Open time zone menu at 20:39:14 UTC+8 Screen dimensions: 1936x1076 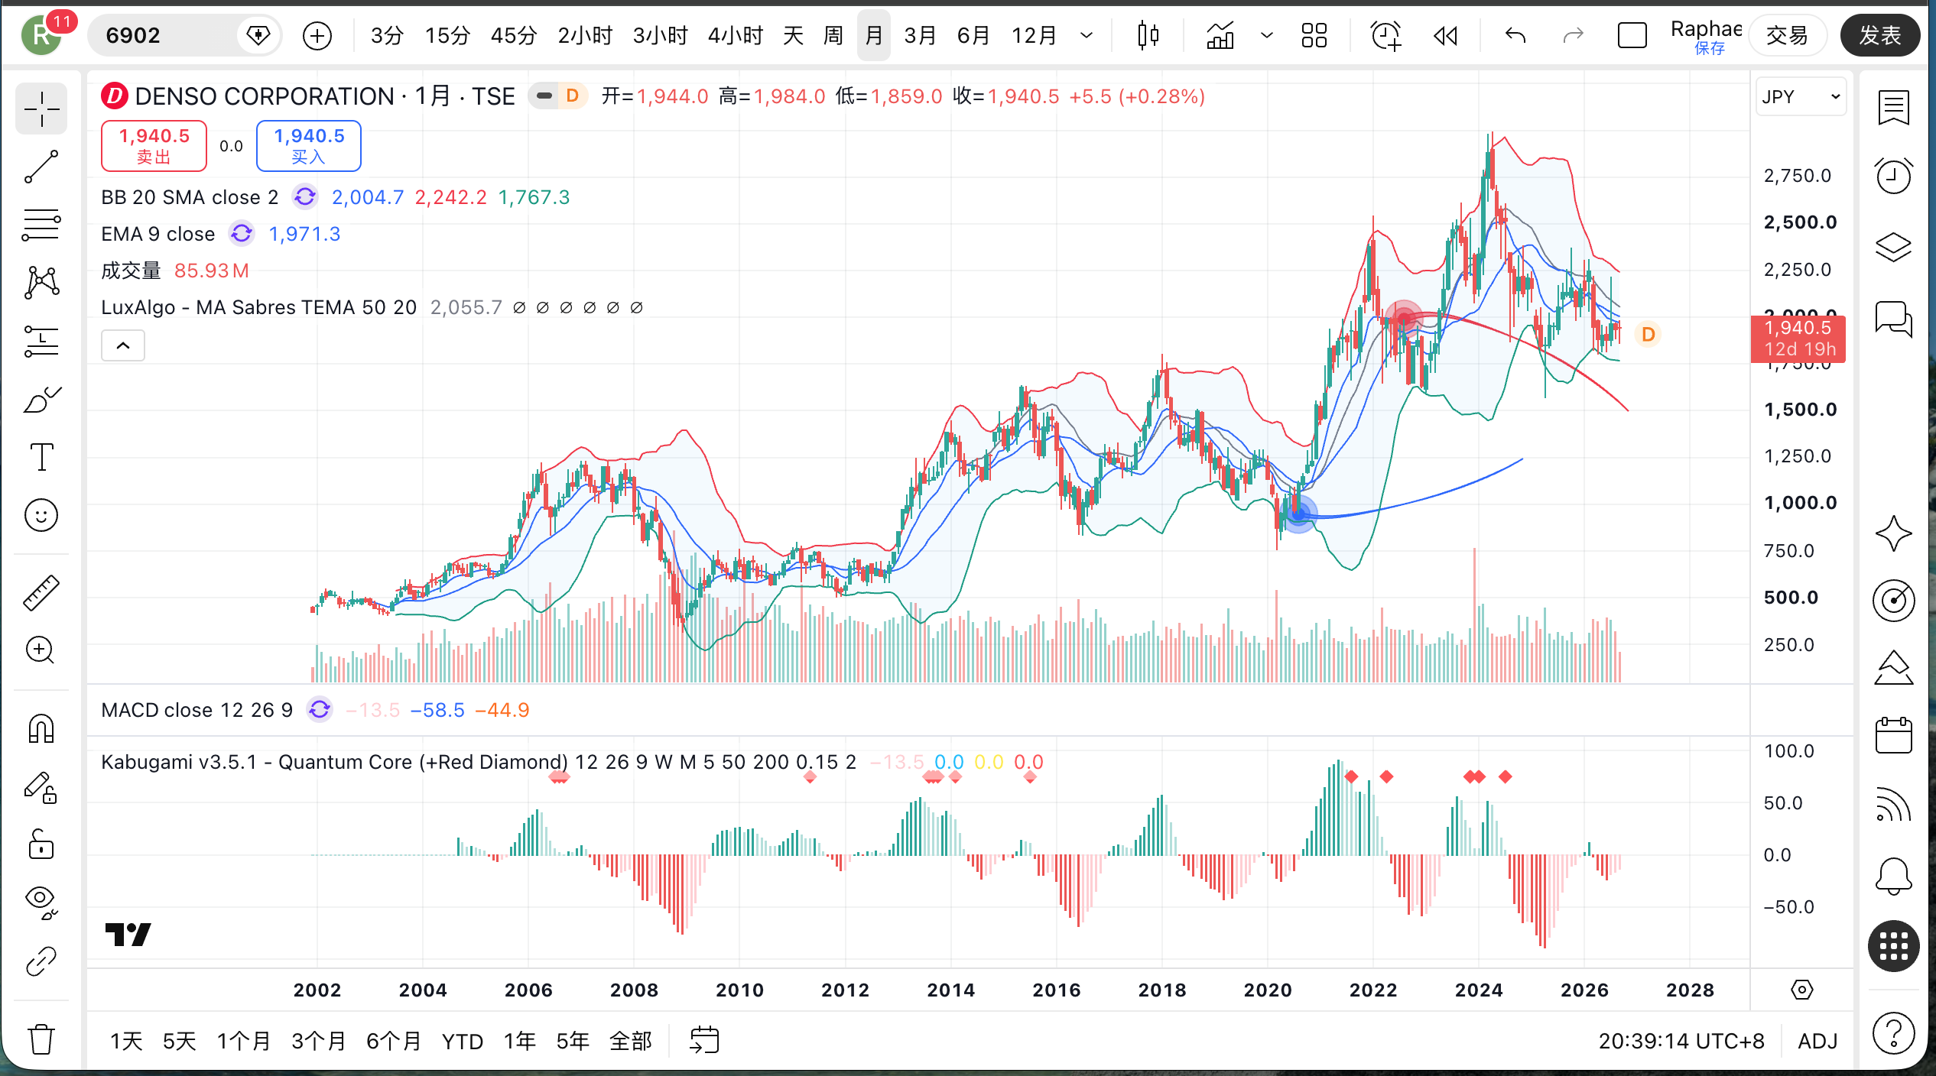1681,1041
